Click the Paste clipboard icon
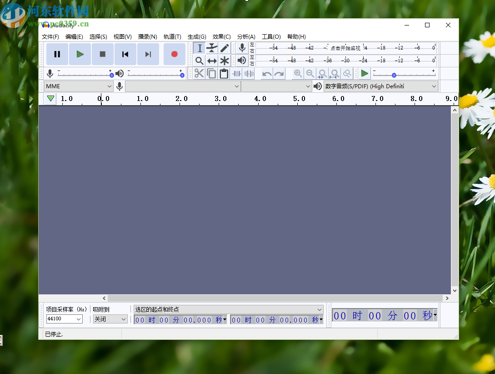This screenshot has width=495, height=374. point(224,74)
